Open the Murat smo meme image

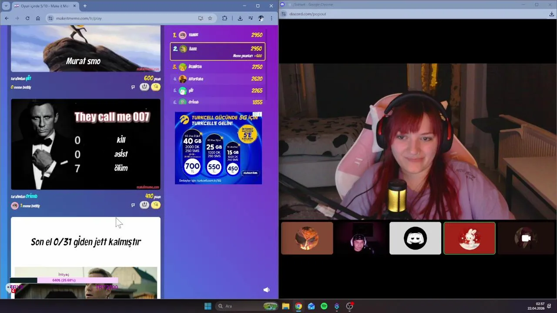(86, 48)
